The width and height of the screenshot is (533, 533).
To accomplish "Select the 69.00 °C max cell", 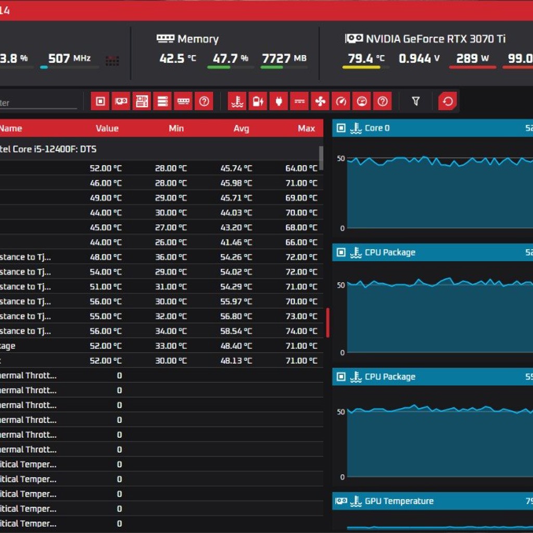I will click(x=301, y=198).
